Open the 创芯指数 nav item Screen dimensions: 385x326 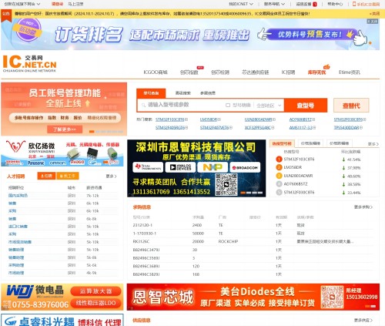[x=189, y=72]
